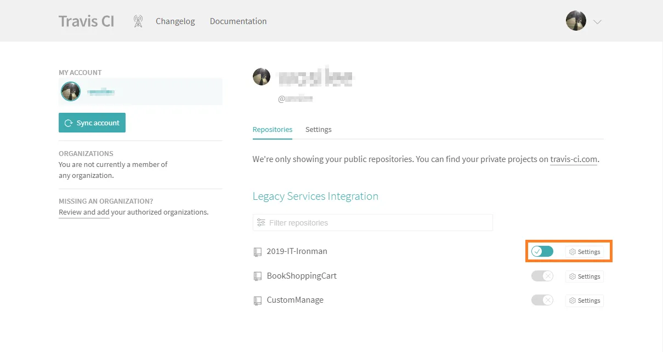Click the Travis CI logo

87,21
